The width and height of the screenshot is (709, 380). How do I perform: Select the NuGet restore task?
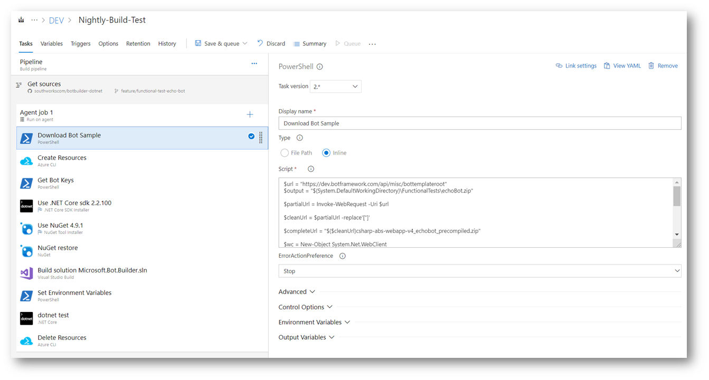(x=142, y=251)
